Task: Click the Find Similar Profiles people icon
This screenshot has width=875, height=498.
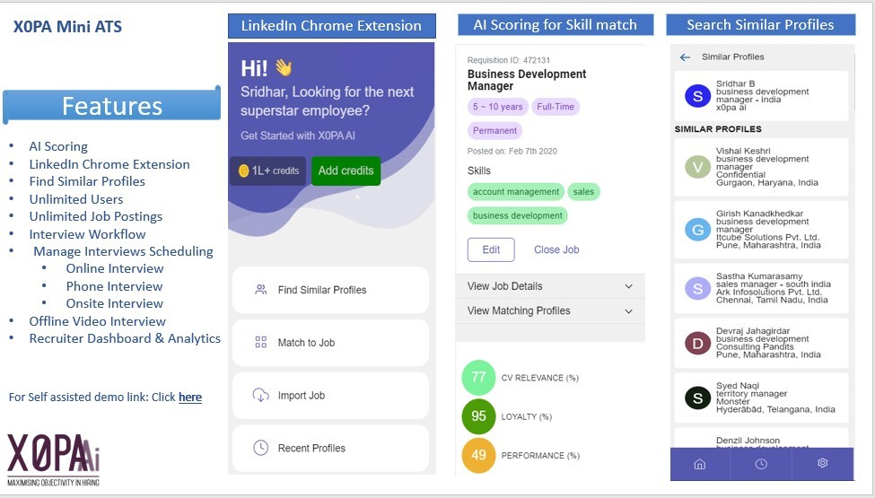Action: coord(261,290)
